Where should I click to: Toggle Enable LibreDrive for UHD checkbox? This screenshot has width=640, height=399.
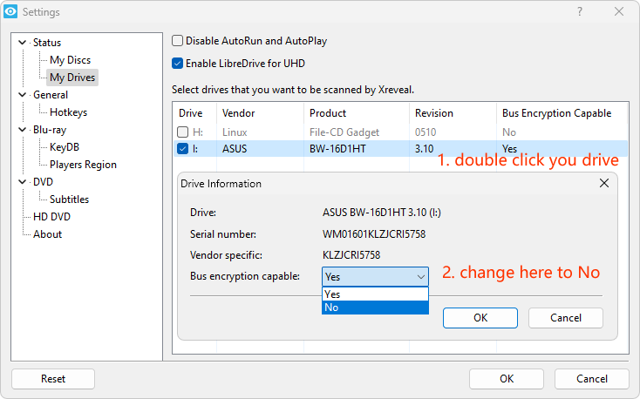coord(178,63)
